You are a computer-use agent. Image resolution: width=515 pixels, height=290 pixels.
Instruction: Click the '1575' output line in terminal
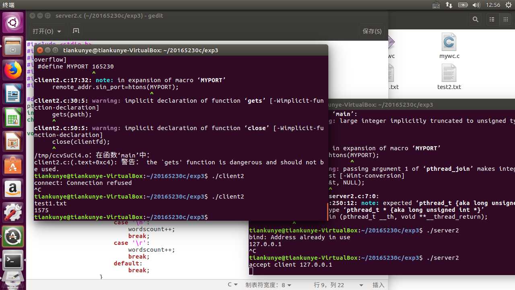point(41,210)
